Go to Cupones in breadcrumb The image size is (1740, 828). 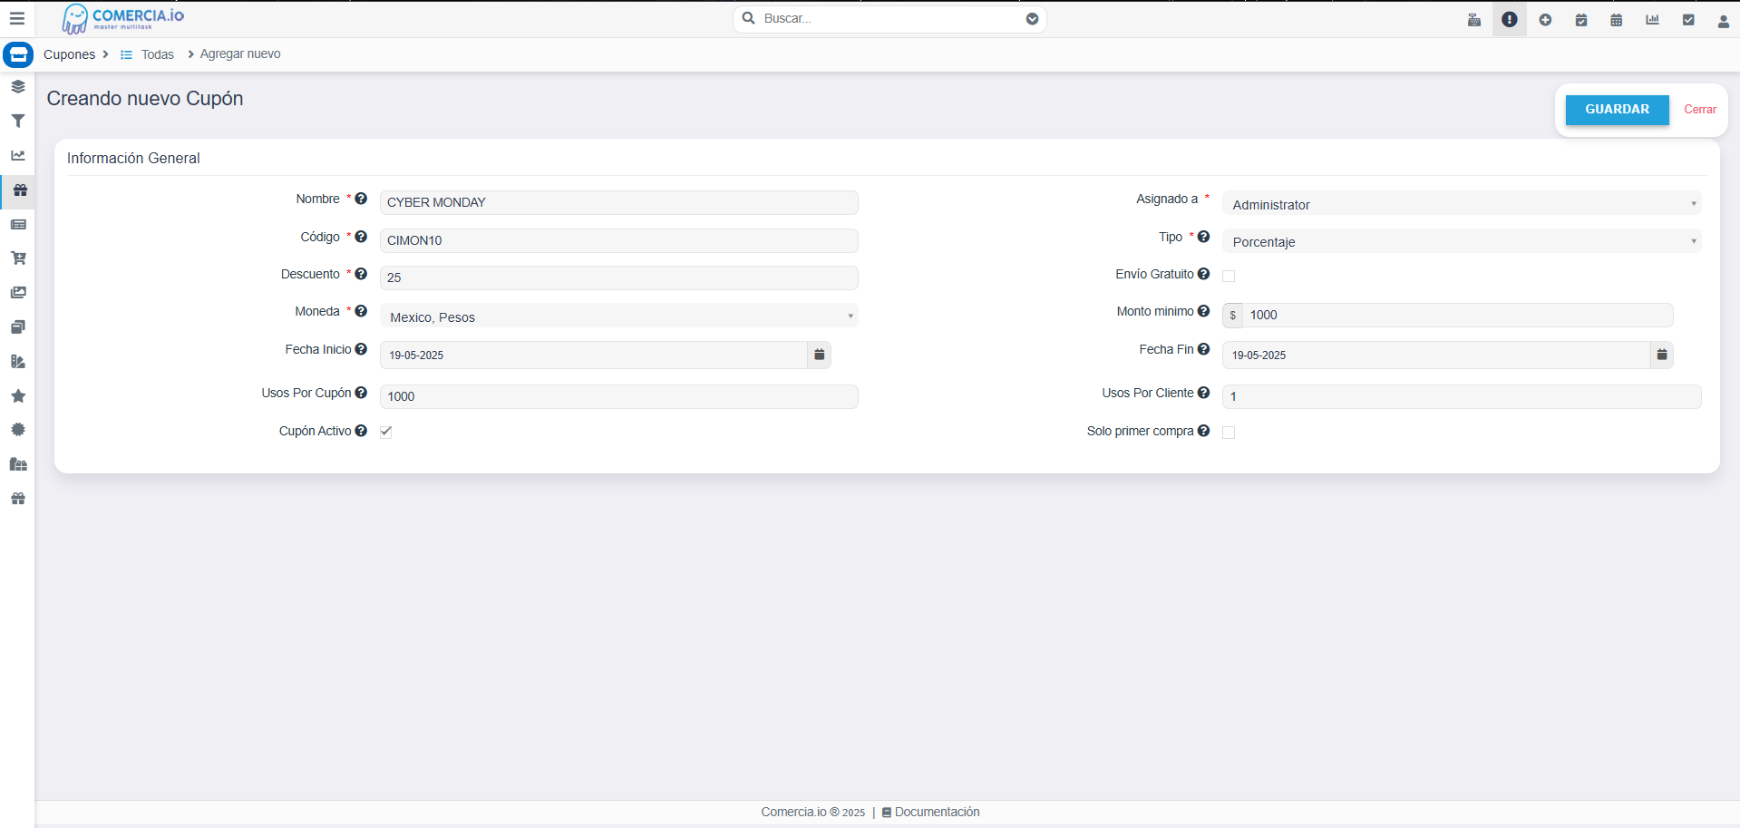(x=69, y=54)
